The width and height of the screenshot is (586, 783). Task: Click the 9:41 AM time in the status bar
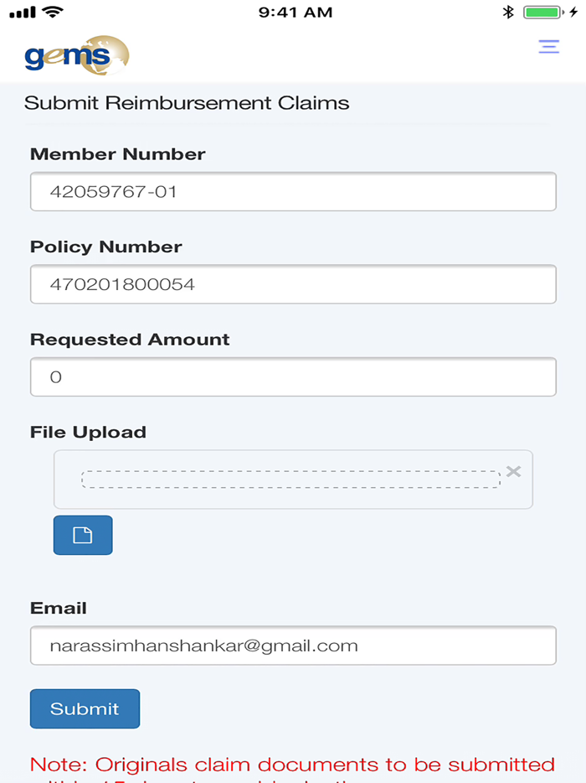coord(296,12)
